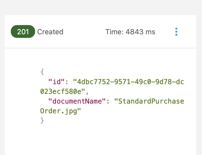Click the Time: 4843 ms indicator
The image size is (202, 155).
(130, 32)
